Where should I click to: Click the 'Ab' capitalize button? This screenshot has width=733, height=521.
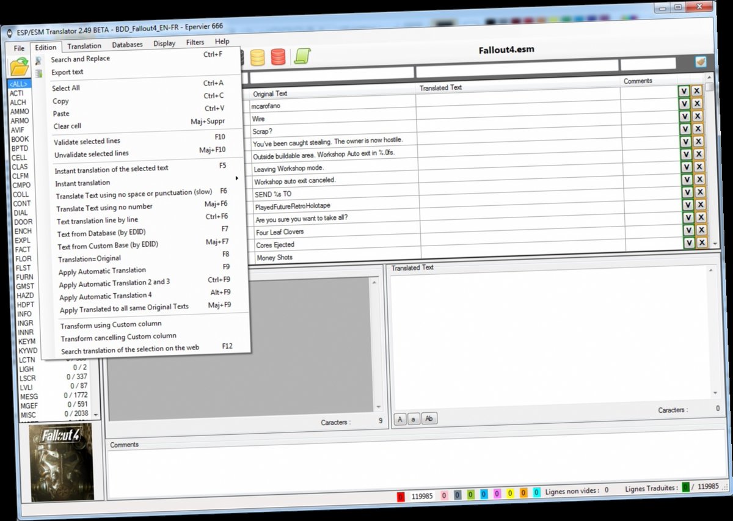(429, 418)
